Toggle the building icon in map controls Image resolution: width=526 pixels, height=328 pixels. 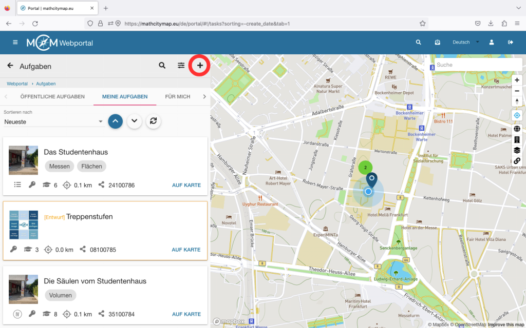pyautogui.click(x=517, y=139)
